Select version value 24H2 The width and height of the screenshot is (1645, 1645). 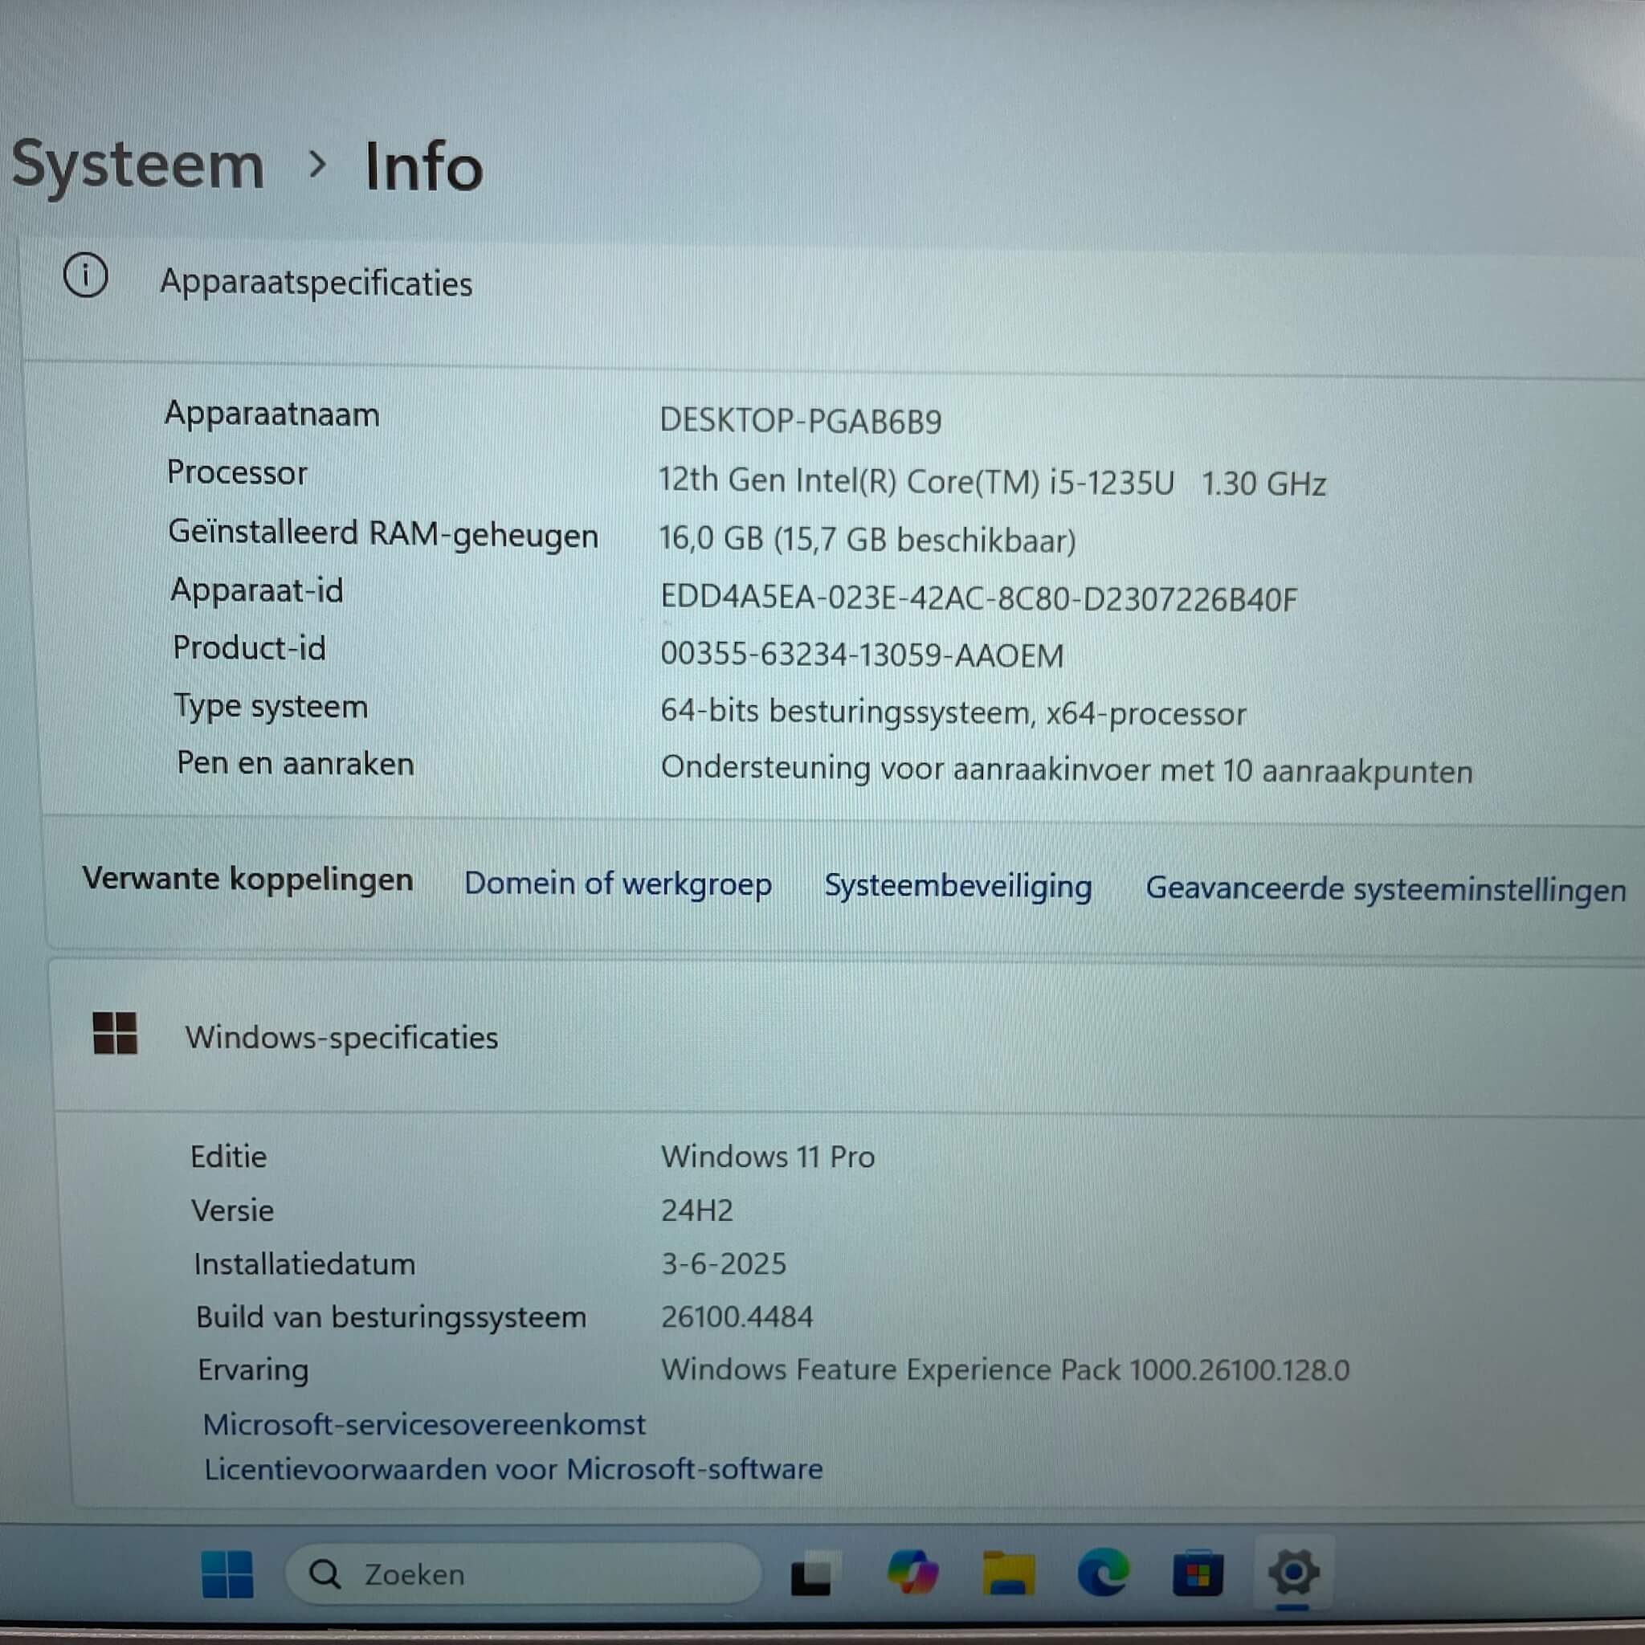[696, 1210]
